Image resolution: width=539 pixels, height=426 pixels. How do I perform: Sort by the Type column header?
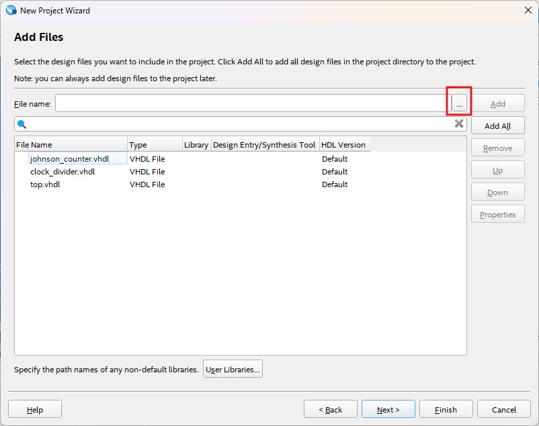coord(155,144)
